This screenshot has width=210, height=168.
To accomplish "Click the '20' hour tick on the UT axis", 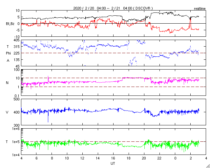I will pos(144,158).
